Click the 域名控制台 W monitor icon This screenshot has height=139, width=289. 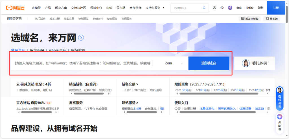pos(243,19)
